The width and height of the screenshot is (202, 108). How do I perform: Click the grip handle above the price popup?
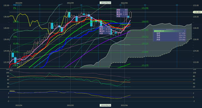tap(170, 29)
